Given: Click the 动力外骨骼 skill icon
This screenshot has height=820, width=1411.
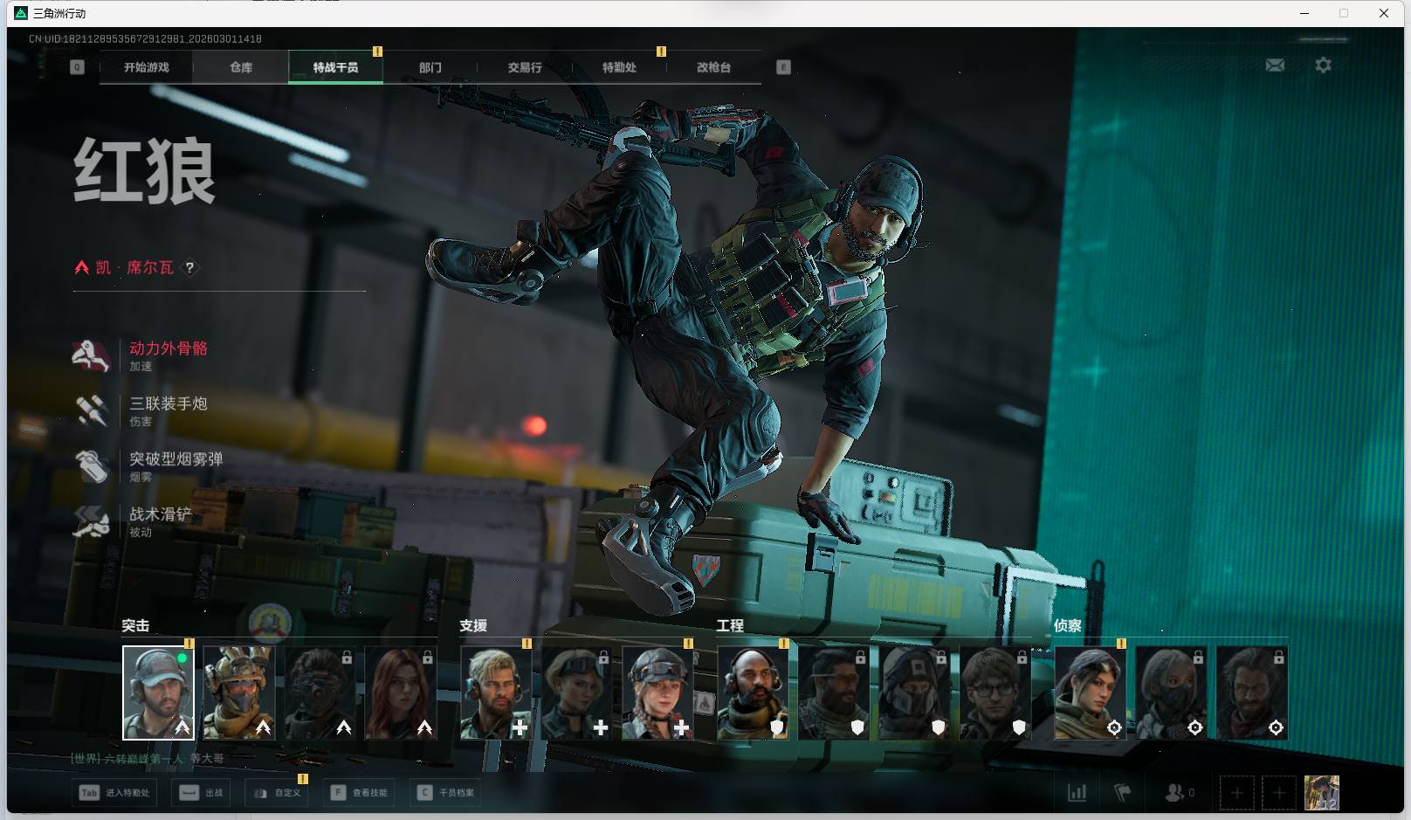Looking at the screenshot, I should [91, 355].
